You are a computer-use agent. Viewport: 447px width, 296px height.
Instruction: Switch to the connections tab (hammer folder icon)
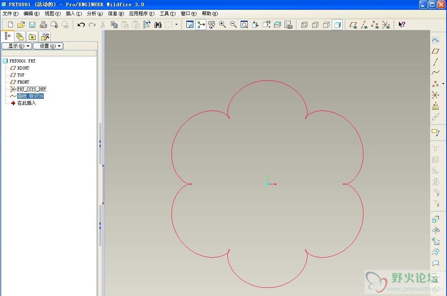coord(45,36)
